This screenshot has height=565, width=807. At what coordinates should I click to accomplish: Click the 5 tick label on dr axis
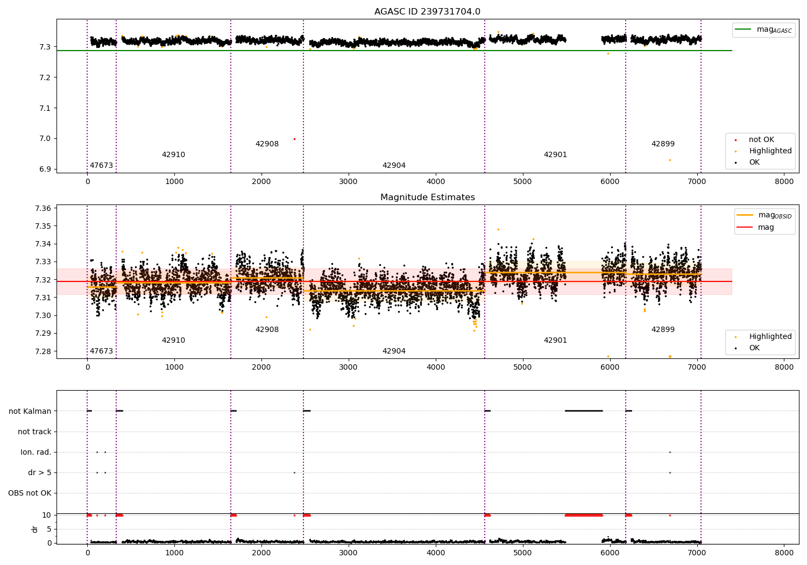pos(49,529)
